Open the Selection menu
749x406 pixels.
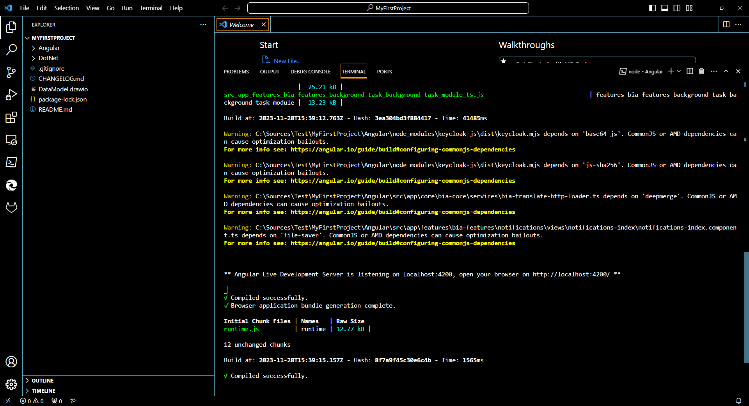[66, 8]
